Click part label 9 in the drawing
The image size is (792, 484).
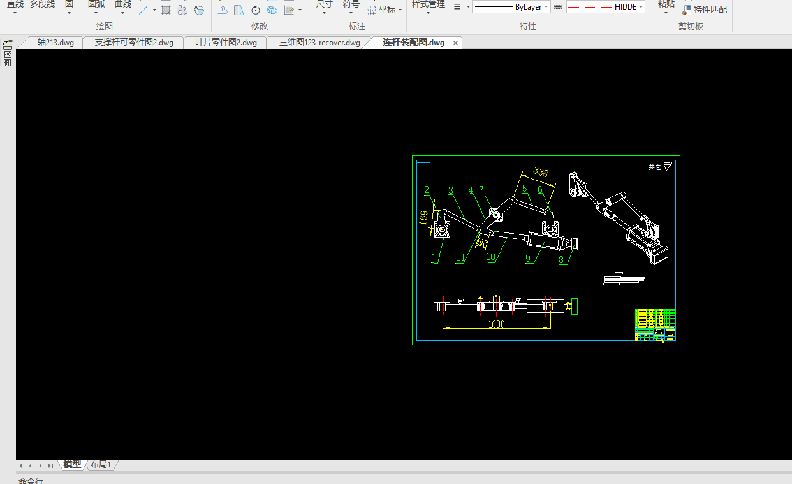point(528,258)
